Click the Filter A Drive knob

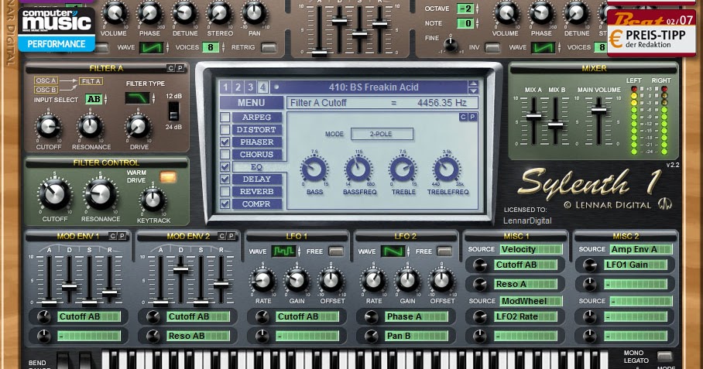pyautogui.click(x=138, y=127)
